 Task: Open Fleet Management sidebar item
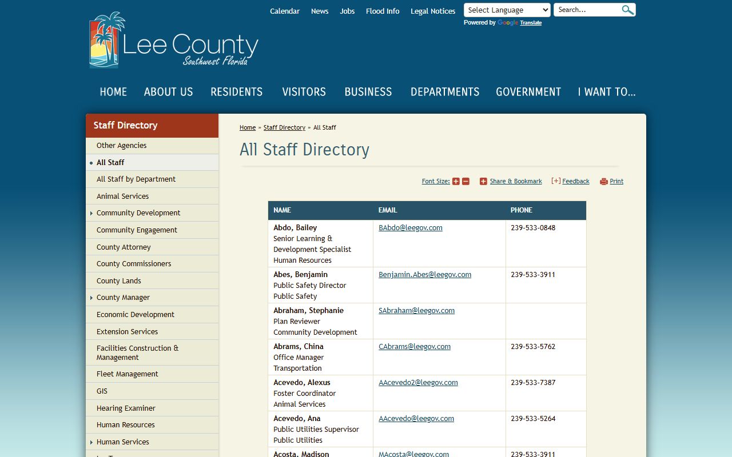click(152, 374)
